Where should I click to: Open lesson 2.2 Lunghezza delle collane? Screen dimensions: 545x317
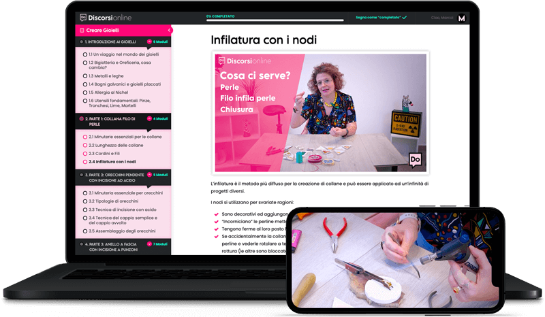click(x=116, y=145)
